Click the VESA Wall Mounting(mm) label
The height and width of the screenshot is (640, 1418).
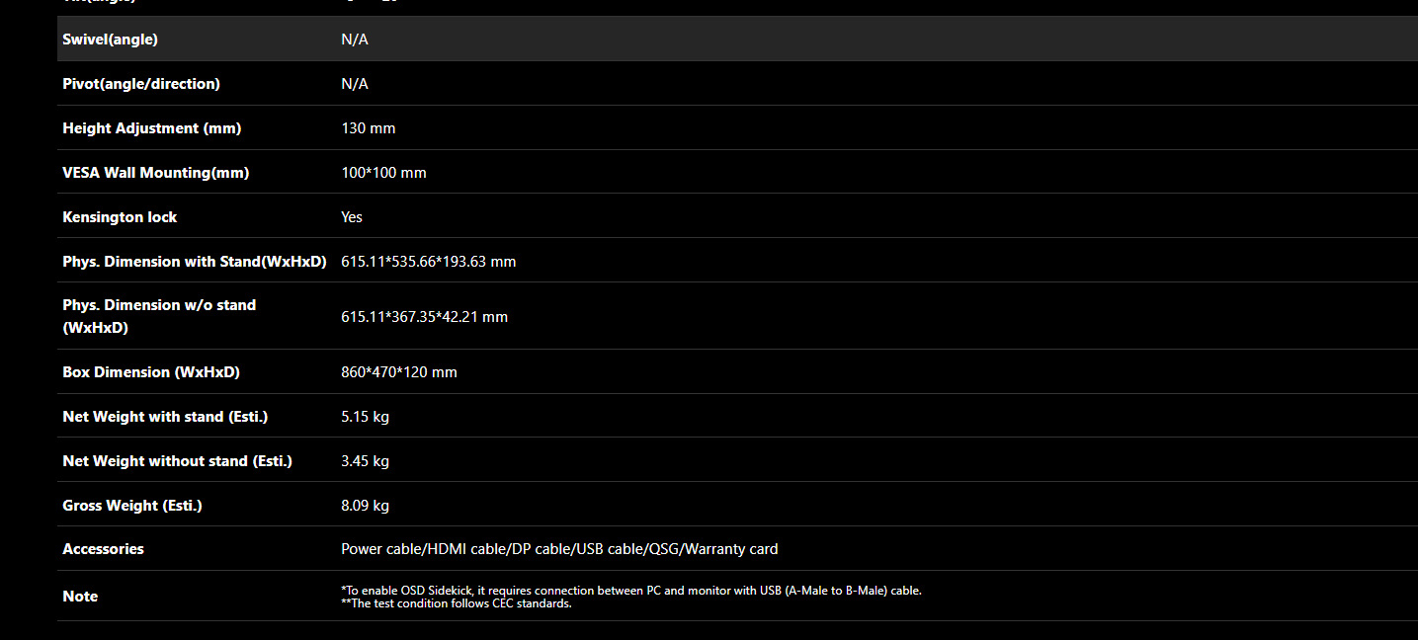pyautogui.click(x=155, y=173)
